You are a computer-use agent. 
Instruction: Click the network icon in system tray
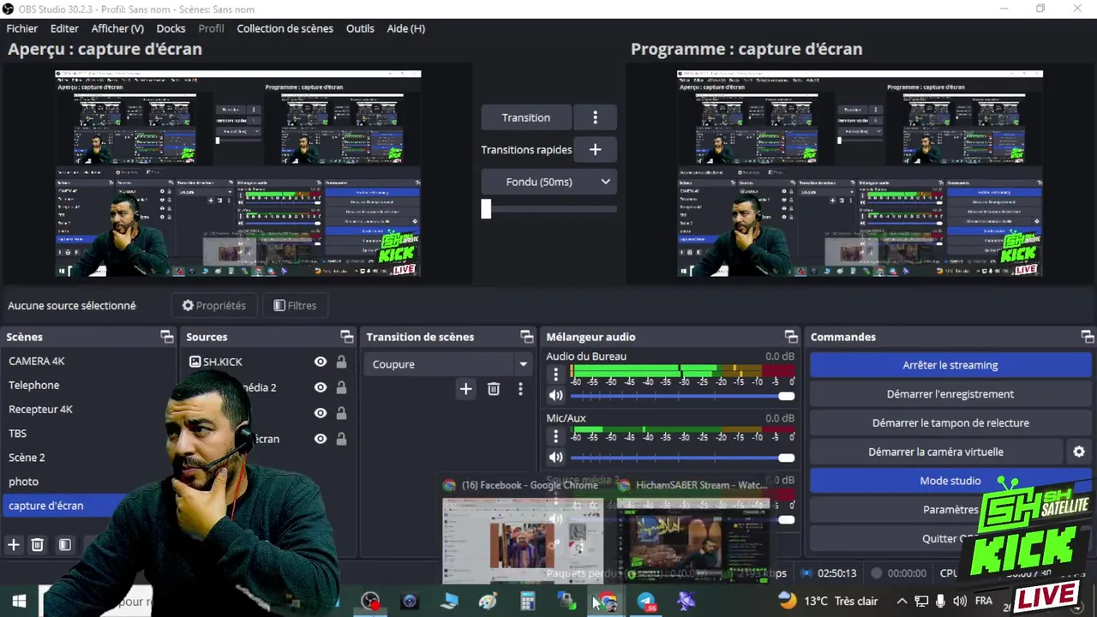click(x=921, y=602)
